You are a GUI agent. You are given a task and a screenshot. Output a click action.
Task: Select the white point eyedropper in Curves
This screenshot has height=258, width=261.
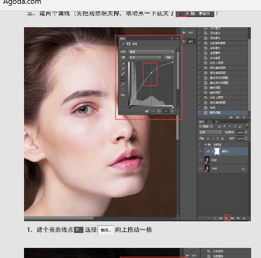tap(123, 74)
